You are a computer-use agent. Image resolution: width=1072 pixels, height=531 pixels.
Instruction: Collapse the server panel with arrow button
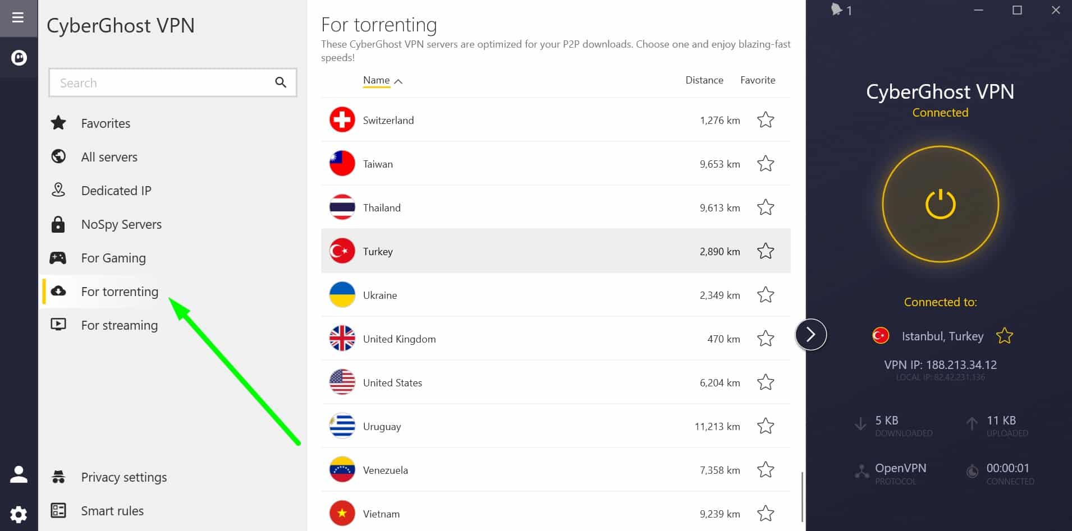pos(810,335)
